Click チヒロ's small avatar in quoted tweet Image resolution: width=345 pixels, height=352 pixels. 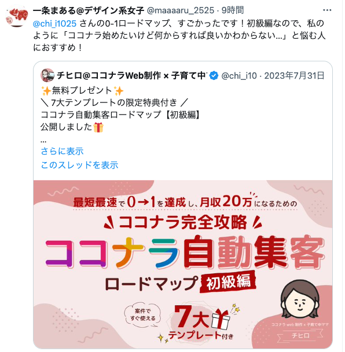(47, 75)
